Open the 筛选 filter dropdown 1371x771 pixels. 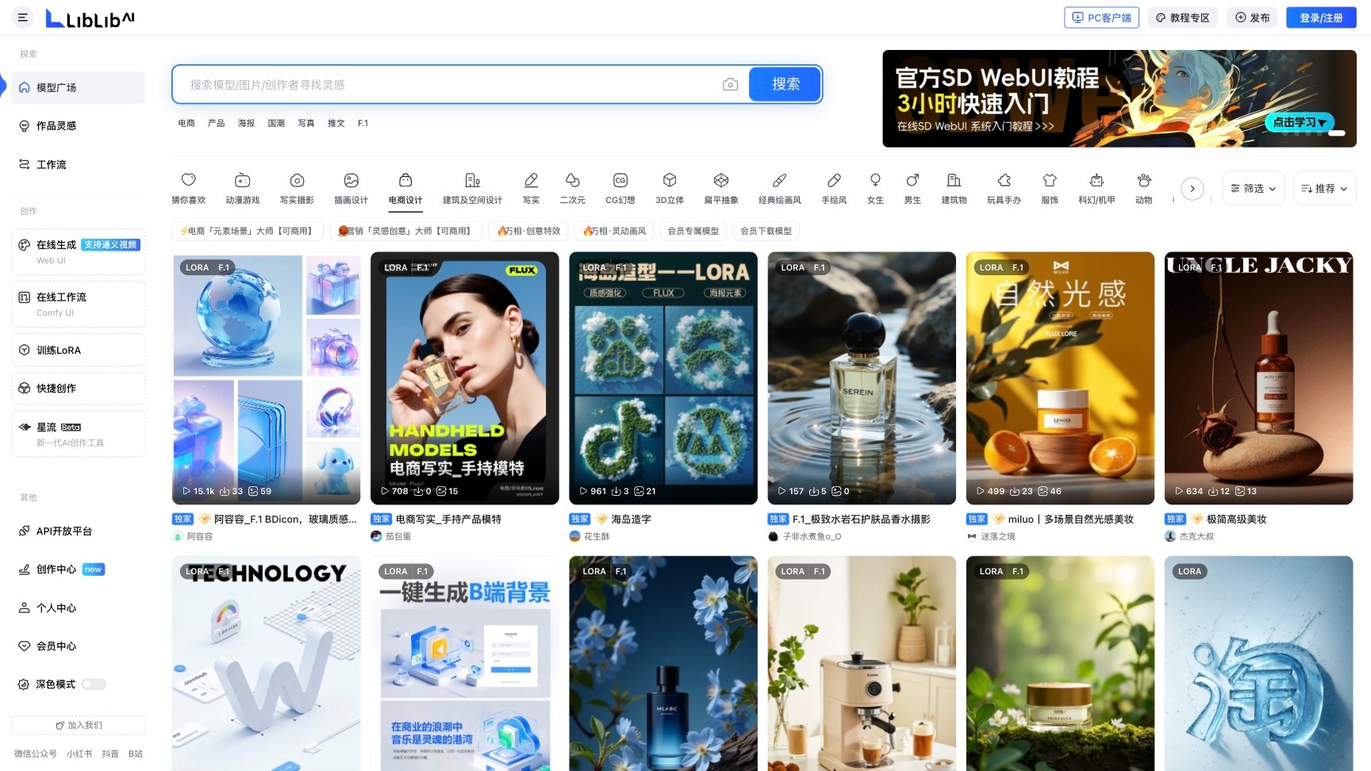click(1253, 188)
